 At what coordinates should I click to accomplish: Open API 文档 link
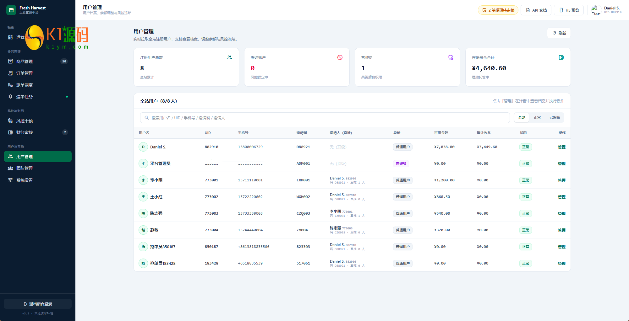(536, 10)
